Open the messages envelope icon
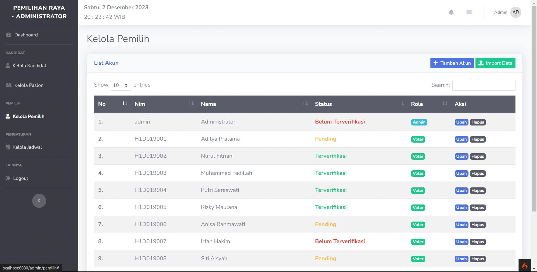This screenshot has height=272, width=537. click(x=469, y=12)
